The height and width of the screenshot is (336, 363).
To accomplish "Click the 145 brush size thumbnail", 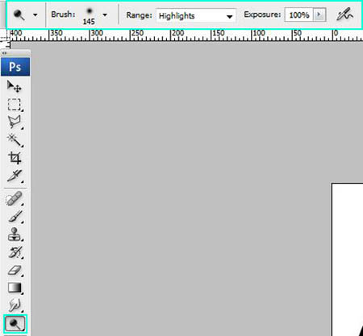I will coord(89,15).
